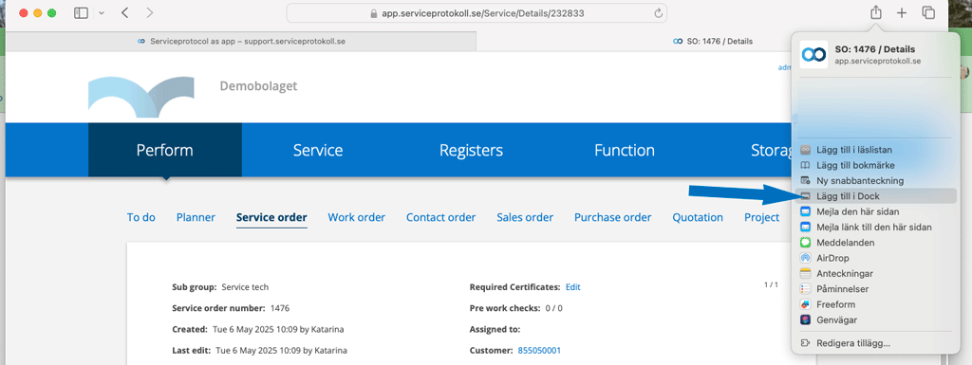Toggle the Safari sidebar icon
Viewport: 972px width, 365px height.
(x=81, y=12)
